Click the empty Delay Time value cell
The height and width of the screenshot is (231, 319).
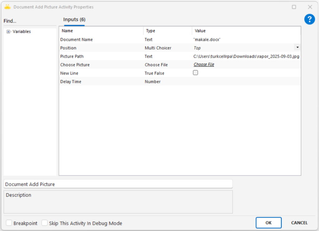[x=246, y=82]
